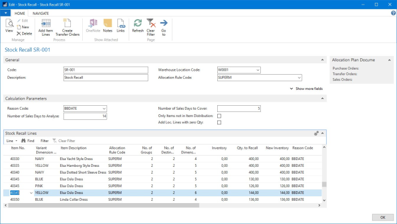Screen dimensions: 397x224
Task: Click Create Transfer Orders icon
Action: point(67,23)
